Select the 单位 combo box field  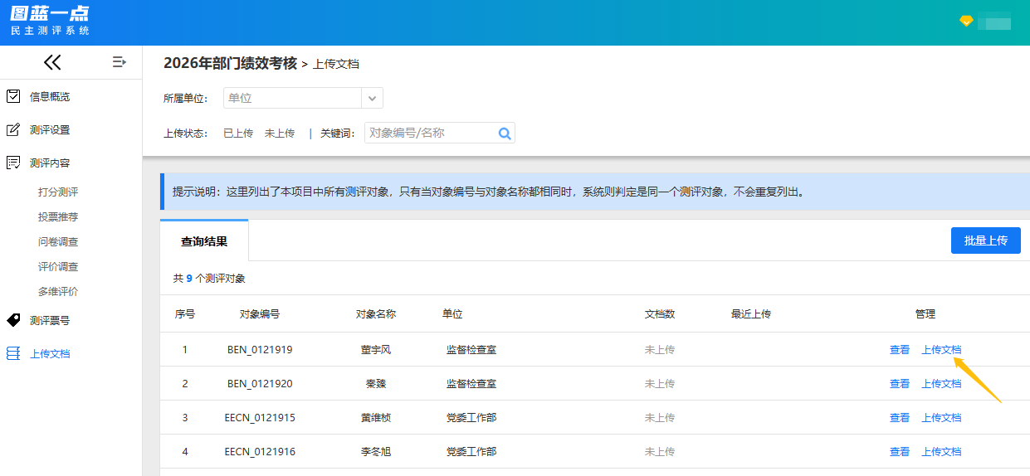303,98
